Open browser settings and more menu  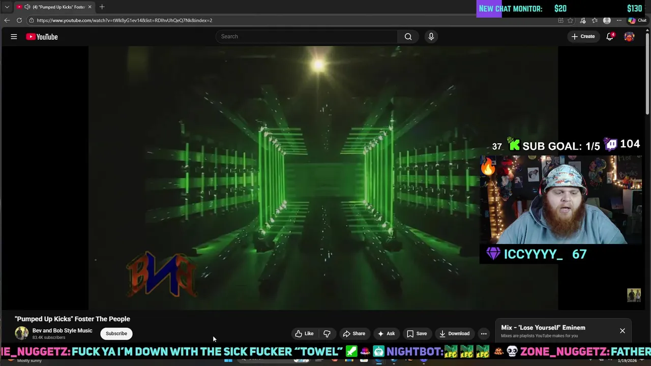pos(619,20)
